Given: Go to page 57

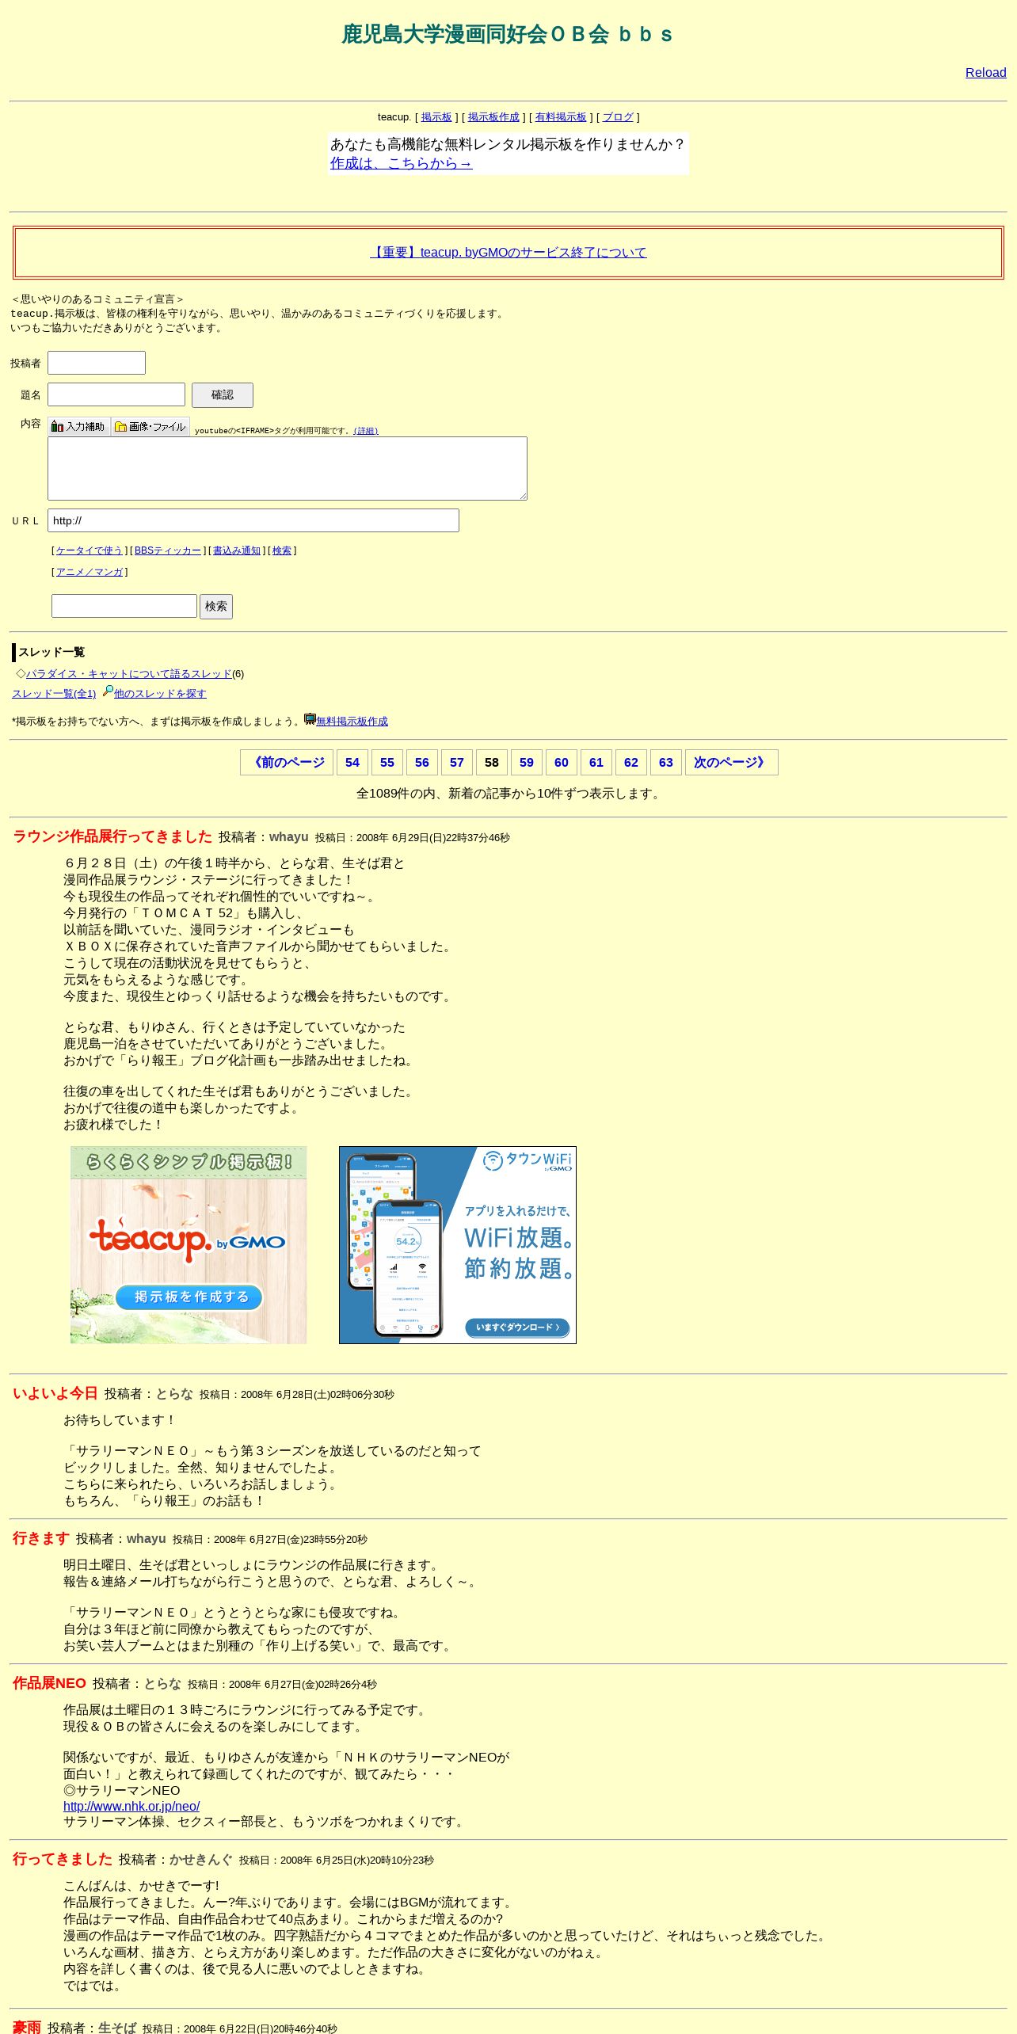Looking at the screenshot, I should point(457,763).
